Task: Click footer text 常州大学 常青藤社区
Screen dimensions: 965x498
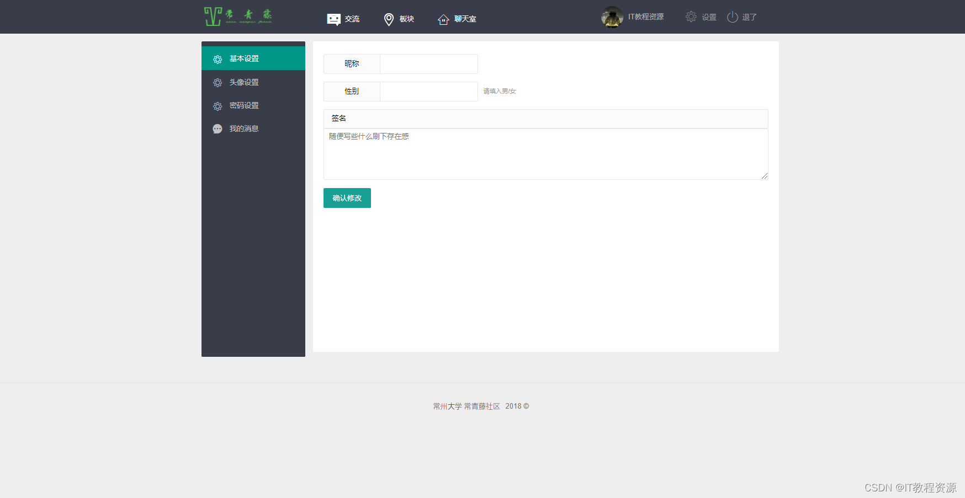Action: coord(466,406)
